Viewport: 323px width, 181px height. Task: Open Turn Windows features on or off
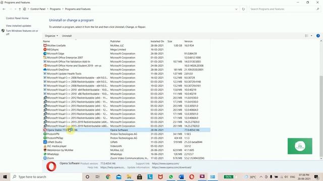point(22,32)
